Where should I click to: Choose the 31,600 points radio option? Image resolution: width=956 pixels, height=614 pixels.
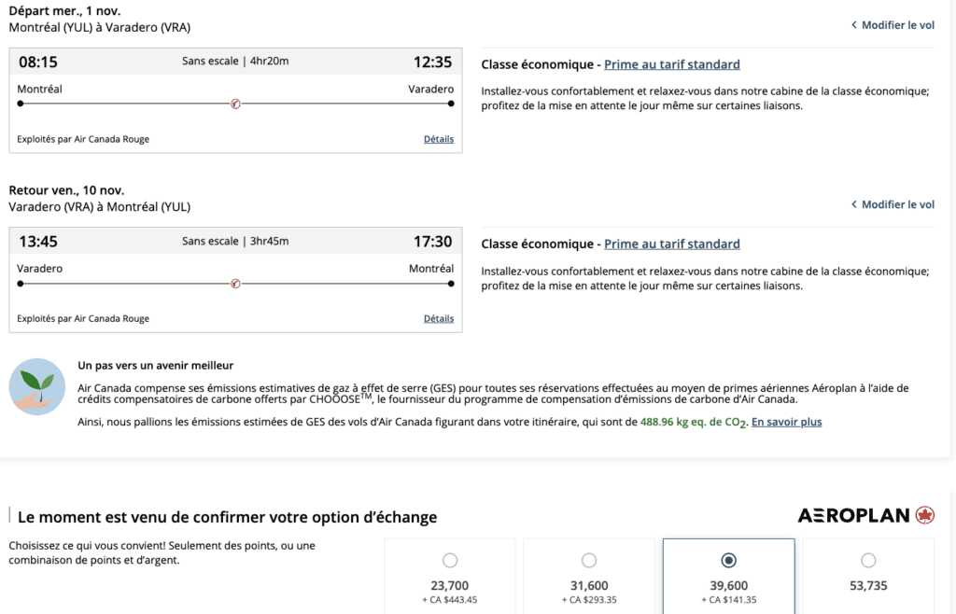click(x=589, y=561)
